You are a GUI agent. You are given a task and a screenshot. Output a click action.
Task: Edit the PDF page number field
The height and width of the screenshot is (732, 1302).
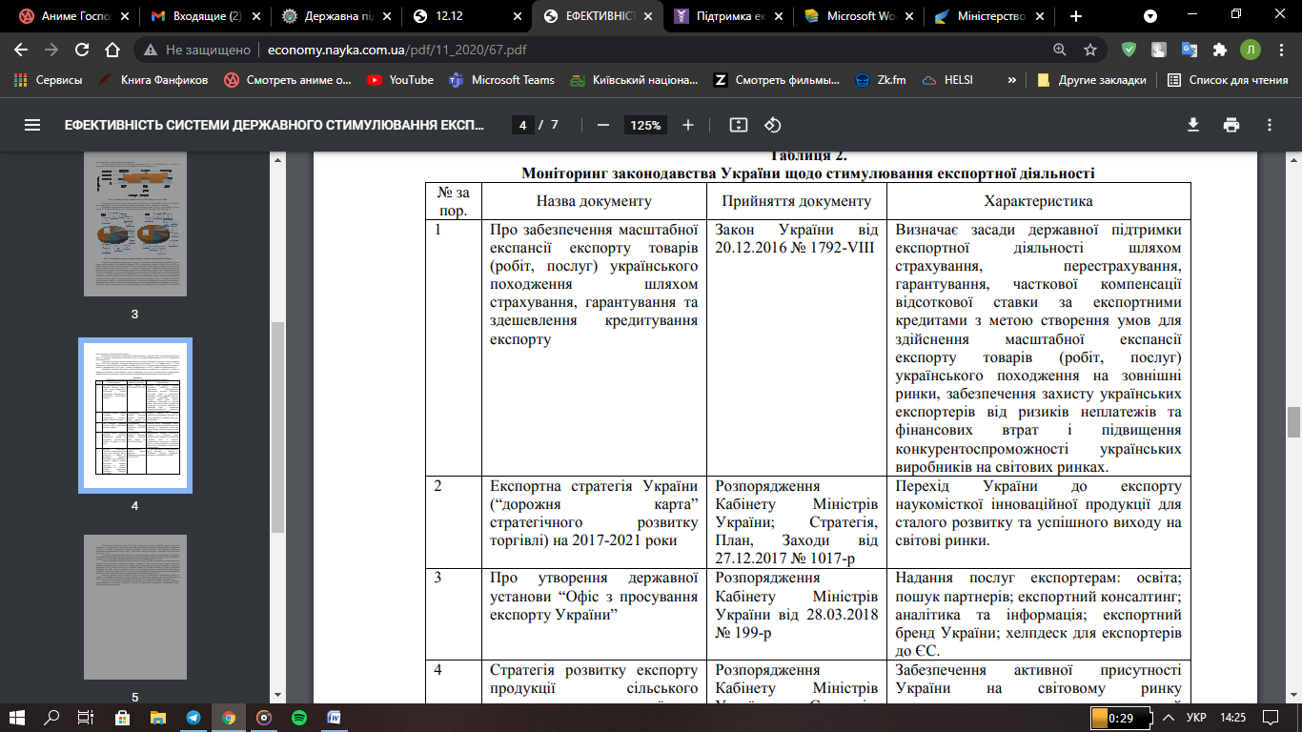click(522, 125)
